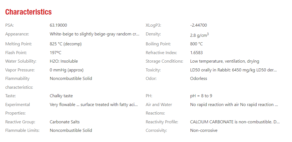292x142 pixels.
Task: Click the Carbonate Salts reactive group
Action: coord(65,122)
